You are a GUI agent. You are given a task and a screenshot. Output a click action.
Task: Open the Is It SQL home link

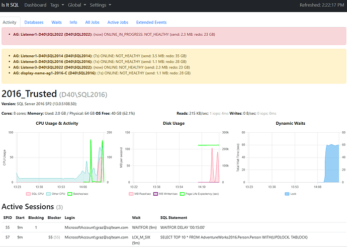click(10, 5)
